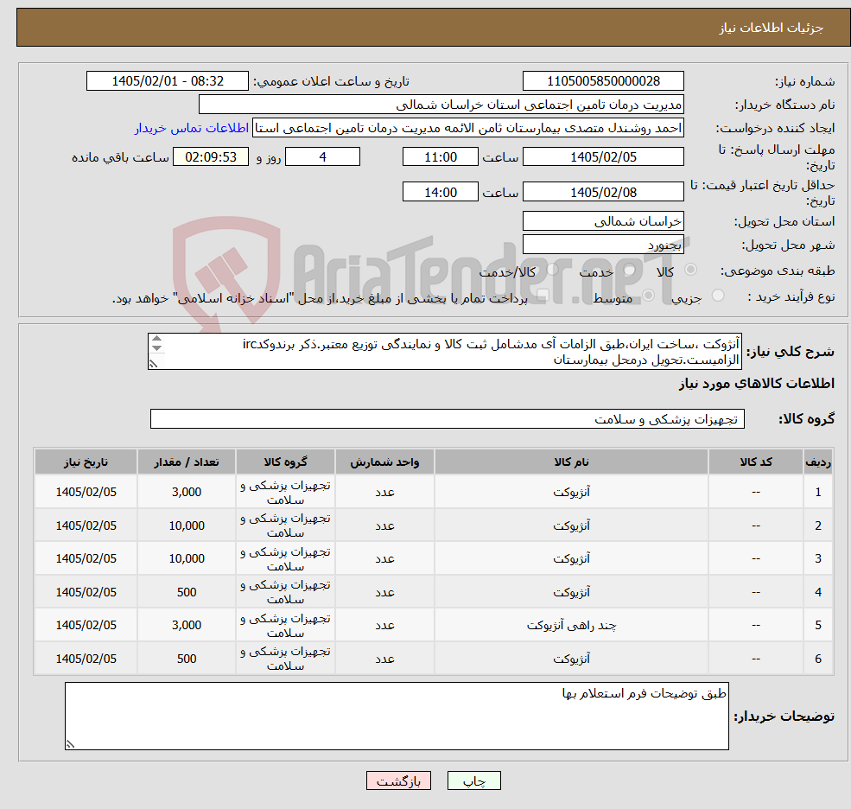Click row number 3 cell
The height and width of the screenshot is (809, 851).
click(x=818, y=558)
